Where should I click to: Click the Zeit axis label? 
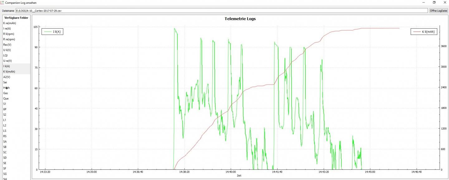tap(239, 176)
